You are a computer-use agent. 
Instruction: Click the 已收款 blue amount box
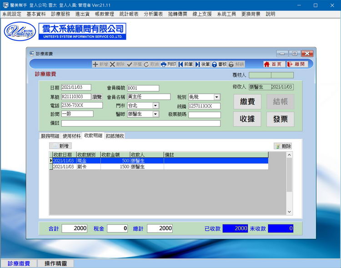[235, 228]
